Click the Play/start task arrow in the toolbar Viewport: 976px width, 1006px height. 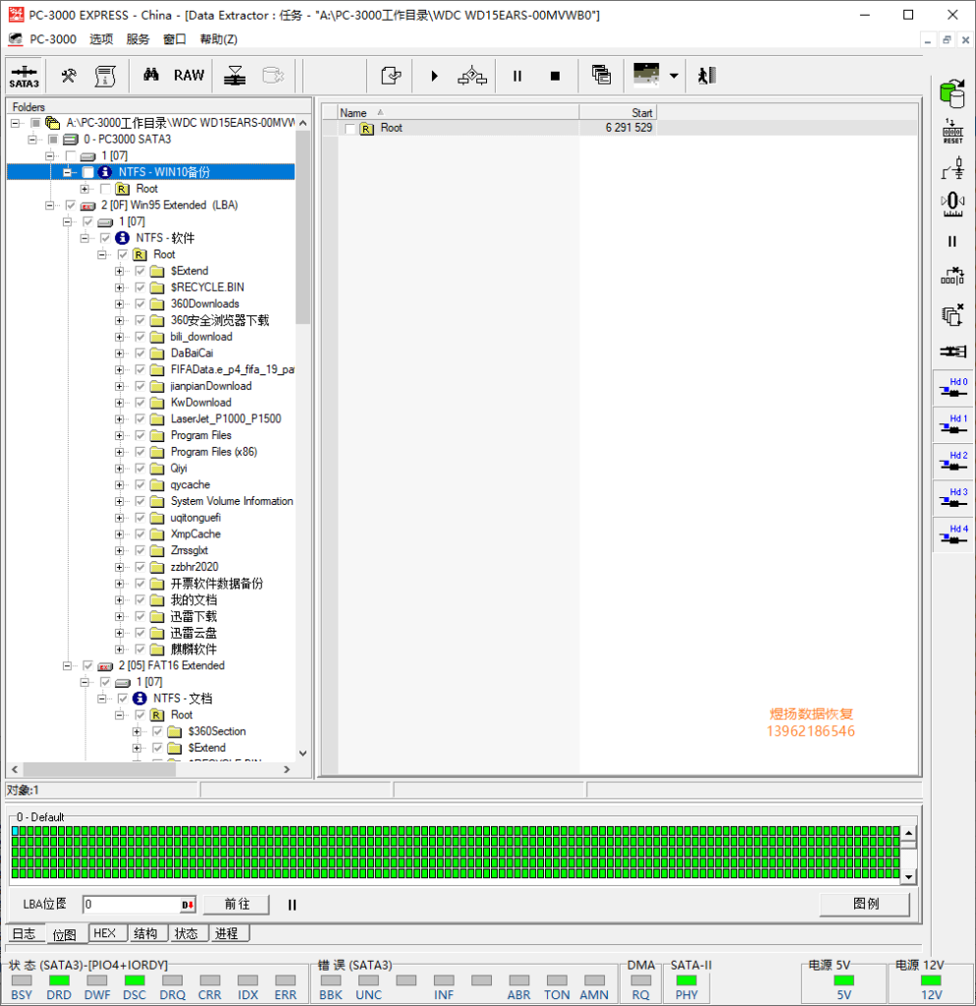pos(434,76)
